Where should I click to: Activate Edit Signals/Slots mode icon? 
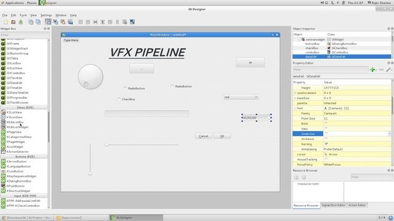pyautogui.click(x=55, y=22)
